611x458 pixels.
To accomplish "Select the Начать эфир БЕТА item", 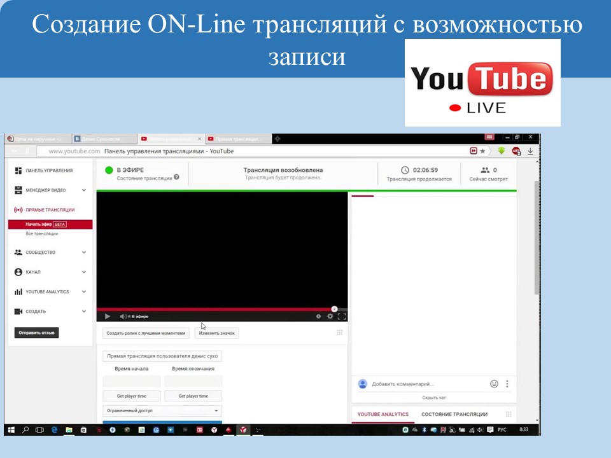I will tap(50, 225).
